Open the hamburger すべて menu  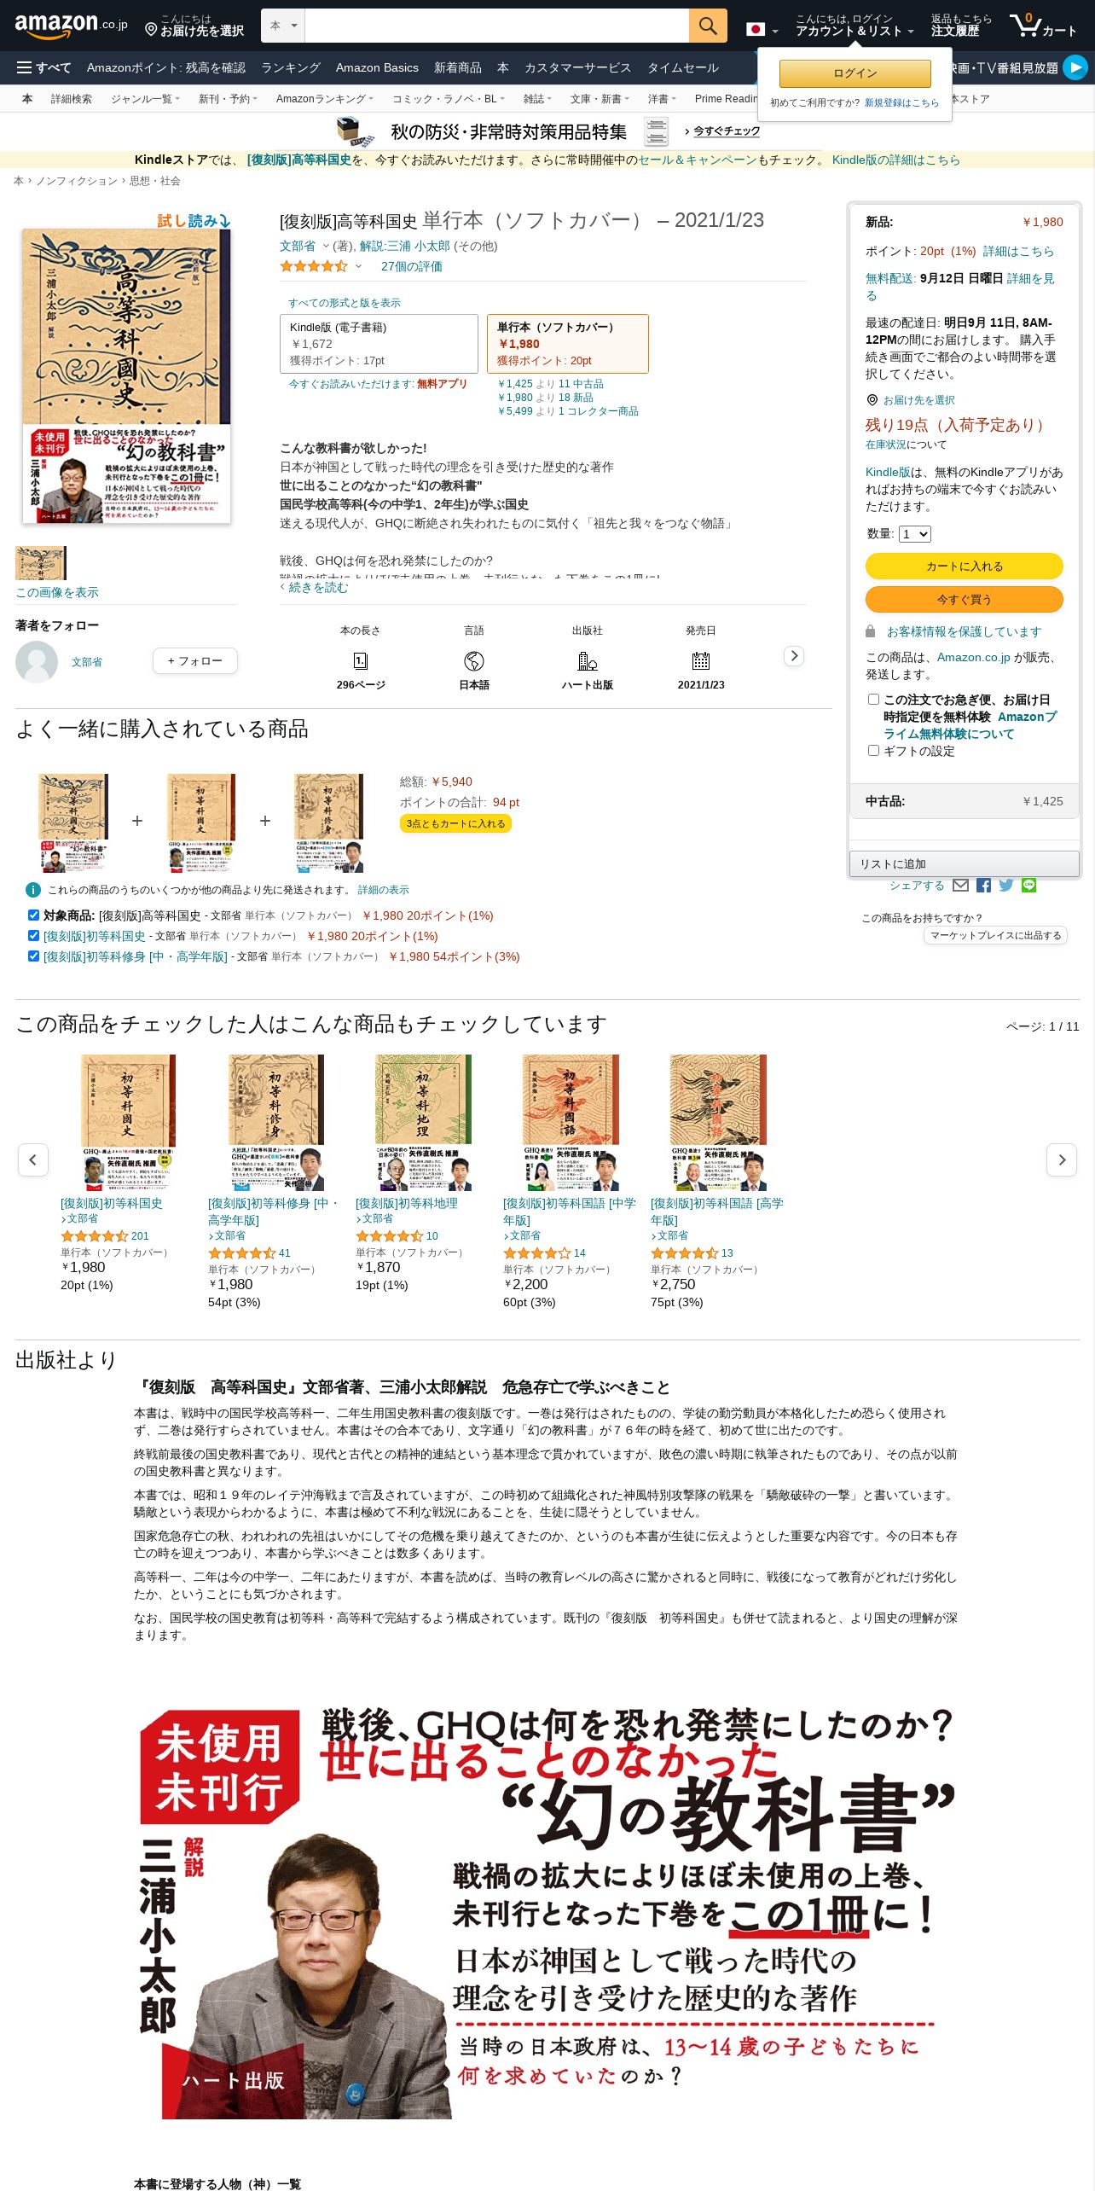(x=43, y=67)
